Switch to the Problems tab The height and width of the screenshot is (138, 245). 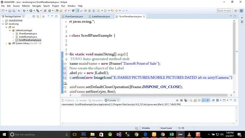68,100
